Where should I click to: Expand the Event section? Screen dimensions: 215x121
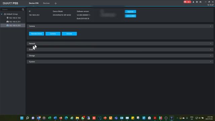point(120,49)
